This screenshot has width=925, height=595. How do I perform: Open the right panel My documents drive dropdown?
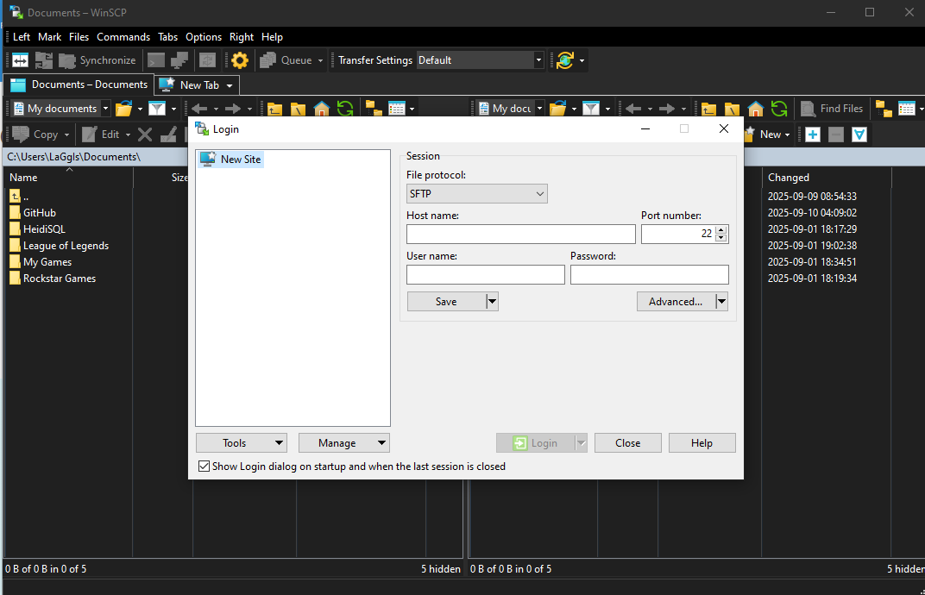tap(540, 109)
